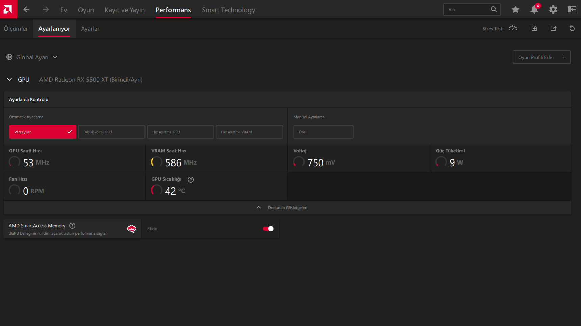The height and width of the screenshot is (326, 581).
Task: Open favorites star icon
Action: [x=515, y=10]
